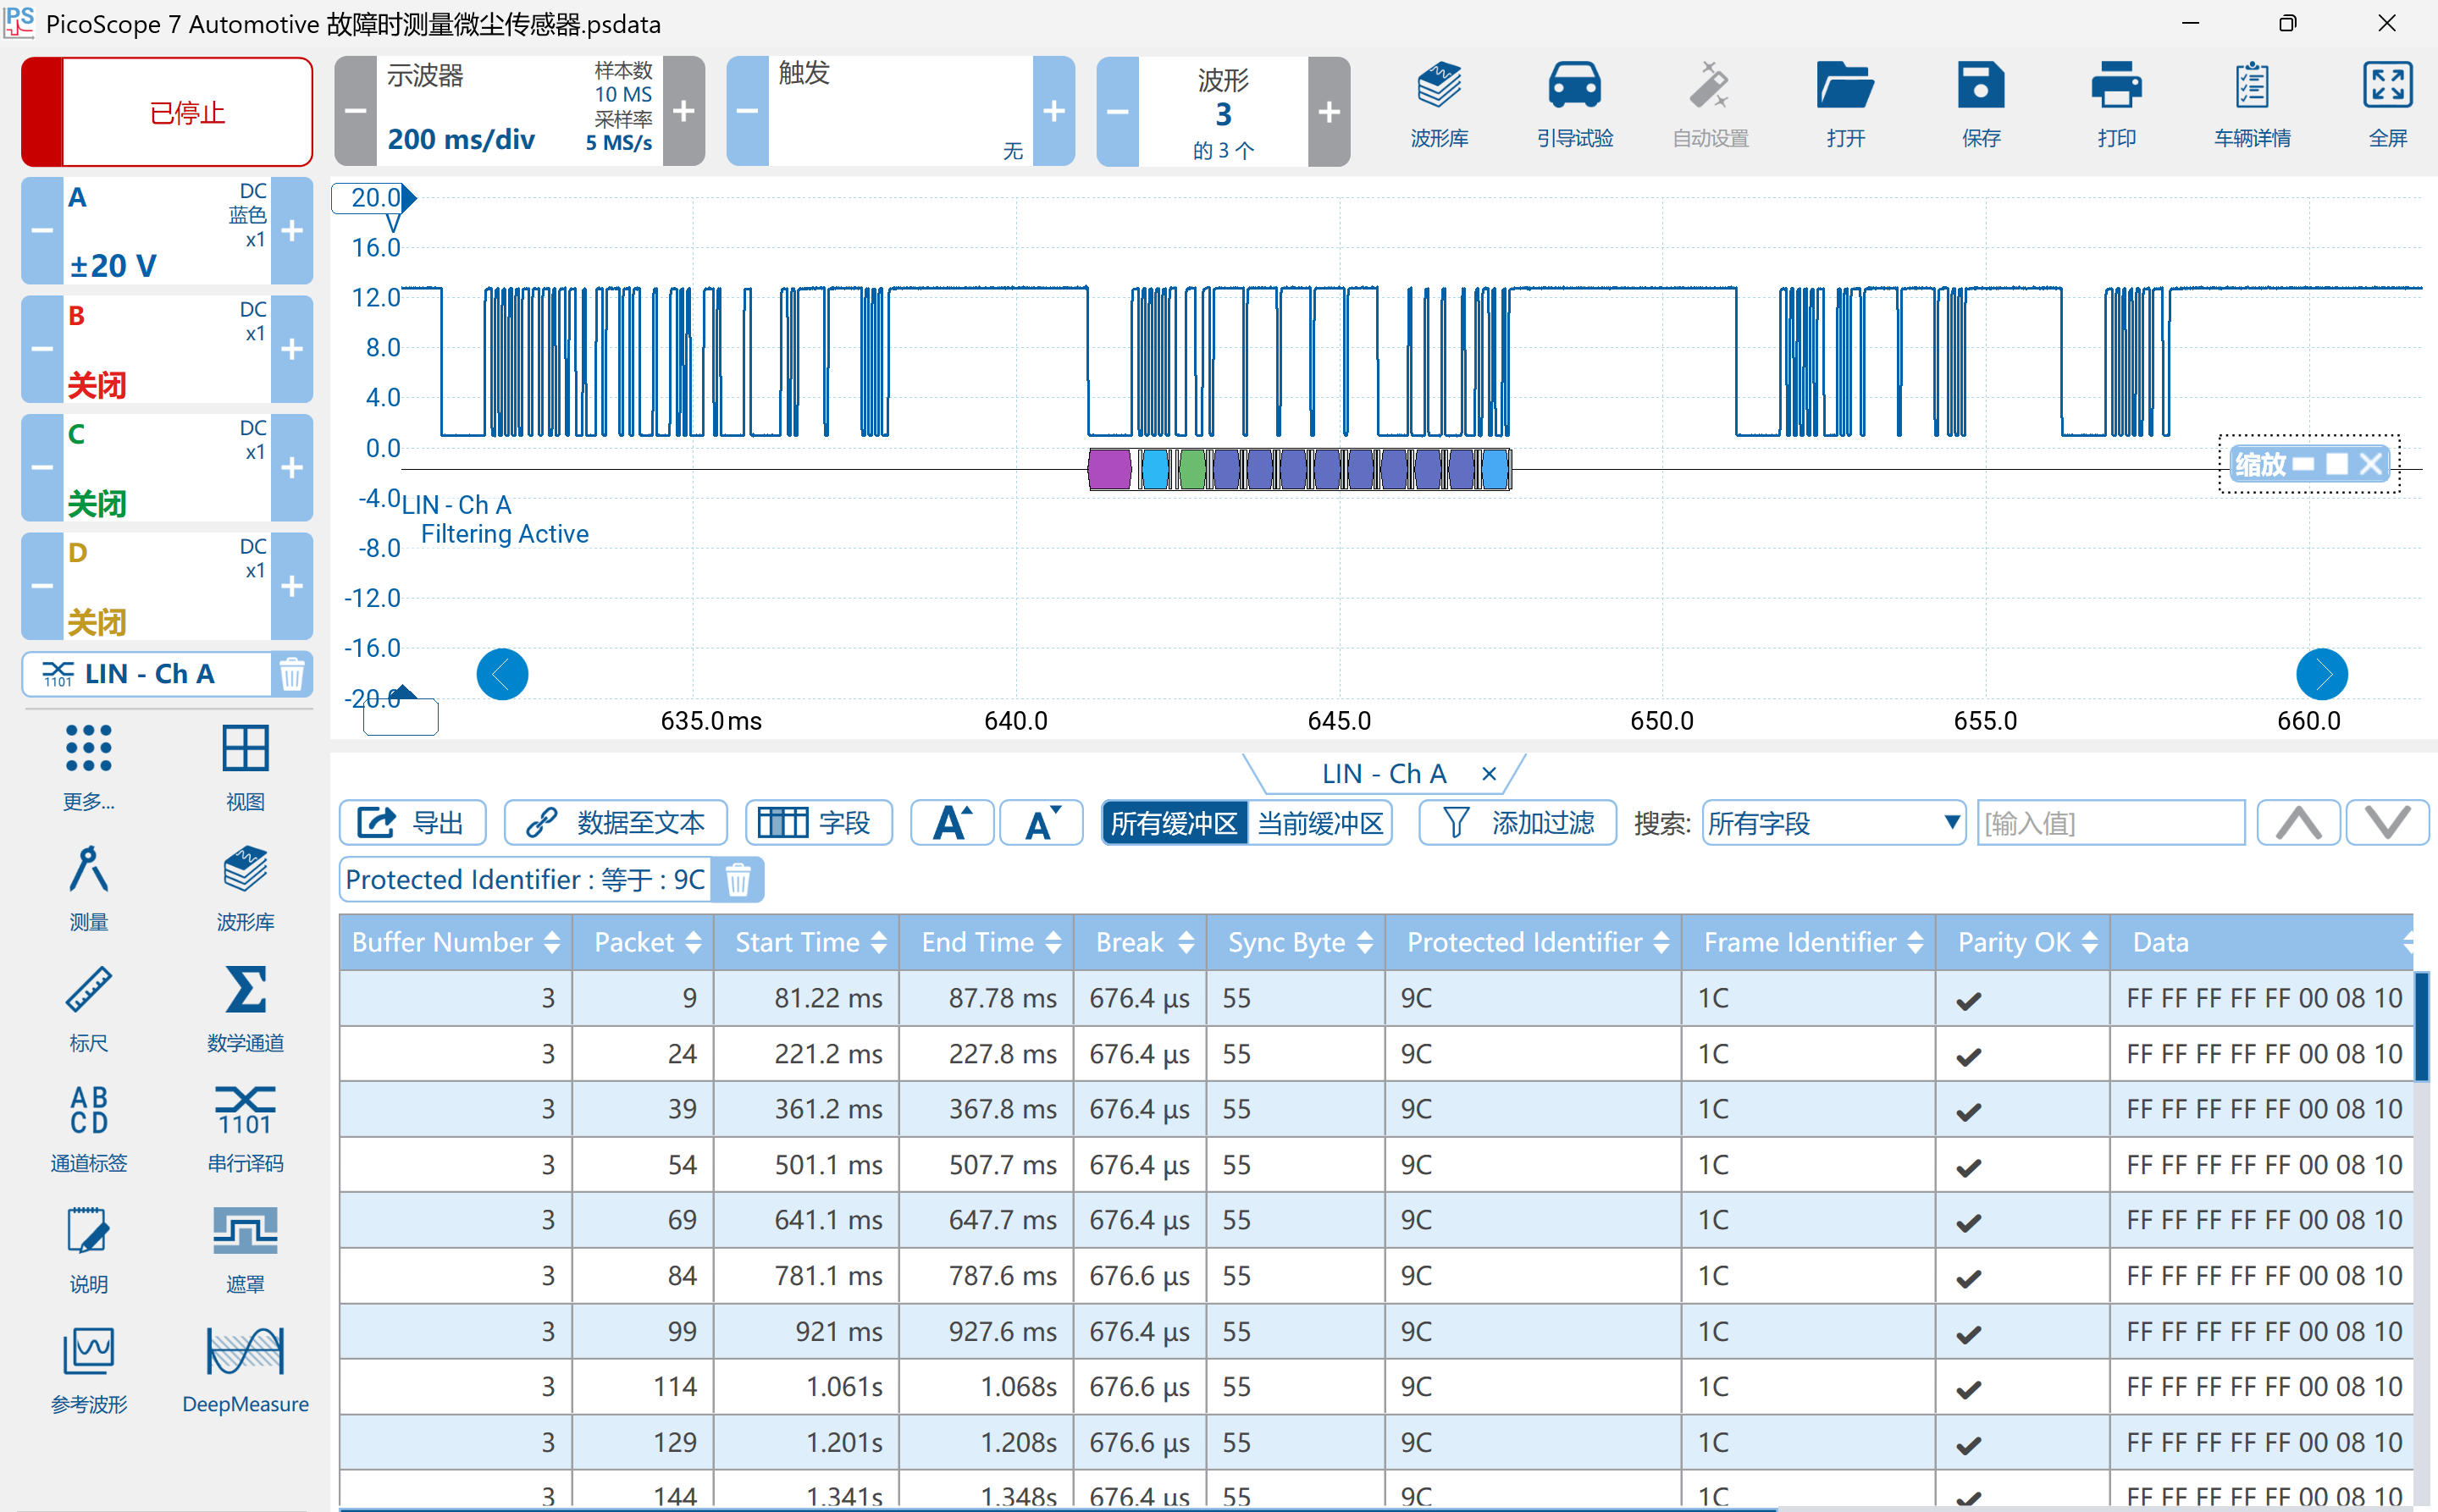This screenshot has height=1512, width=2438.
Task: Open Notes tool (说明)
Action: click(x=89, y=1249)
